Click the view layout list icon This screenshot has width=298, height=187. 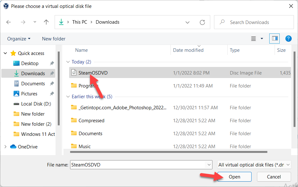point(253,39)
